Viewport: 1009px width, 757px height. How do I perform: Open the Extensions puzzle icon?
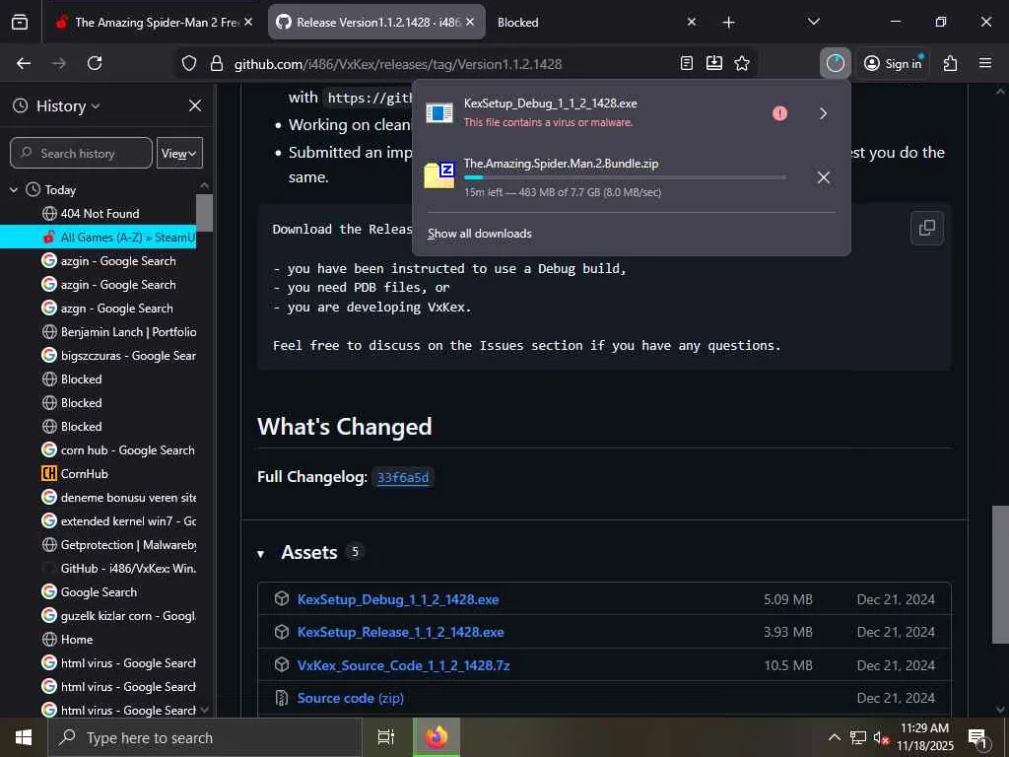click(x=951, y=63)
